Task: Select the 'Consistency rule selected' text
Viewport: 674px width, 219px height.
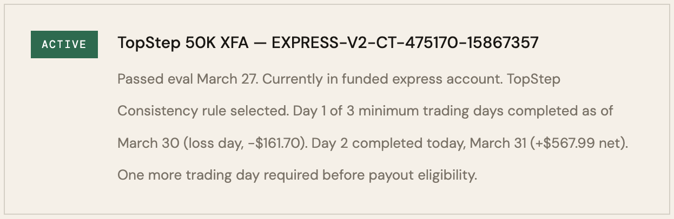Action: pos(202,112)
